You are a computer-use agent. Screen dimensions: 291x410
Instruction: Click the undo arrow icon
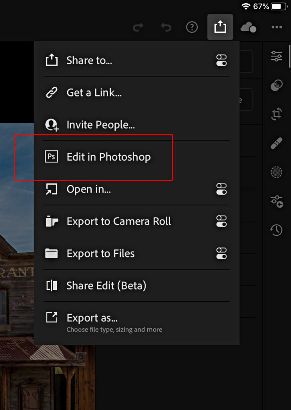tap(165, 27)
